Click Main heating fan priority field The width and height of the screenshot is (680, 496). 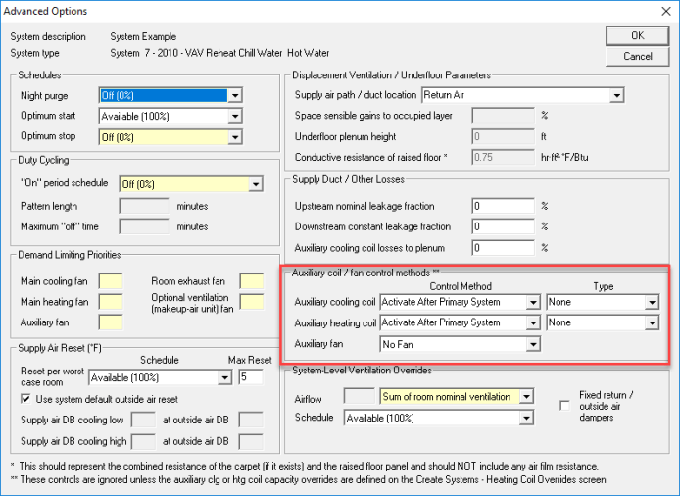111,302
